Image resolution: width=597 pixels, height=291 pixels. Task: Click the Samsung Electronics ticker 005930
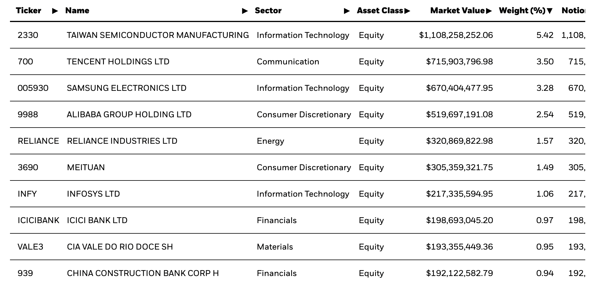click(x=33, y=88)
